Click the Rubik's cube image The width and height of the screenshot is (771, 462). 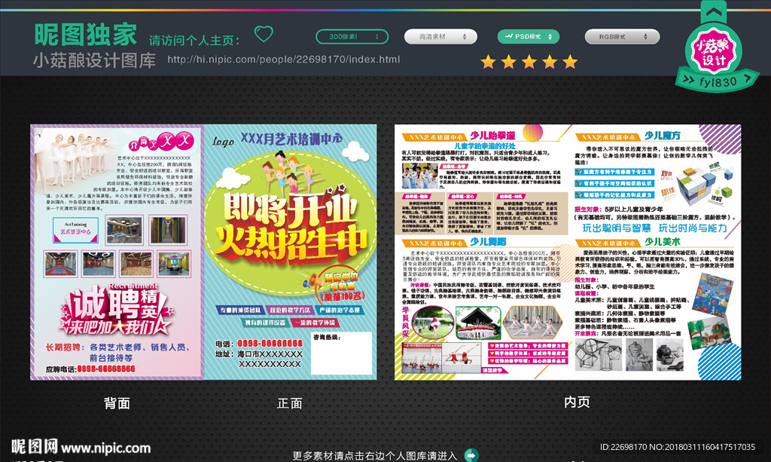click(x=696, y=185)
